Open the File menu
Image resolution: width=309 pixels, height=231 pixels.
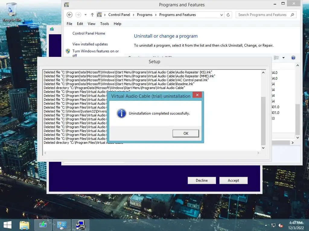tap(69, 24)
